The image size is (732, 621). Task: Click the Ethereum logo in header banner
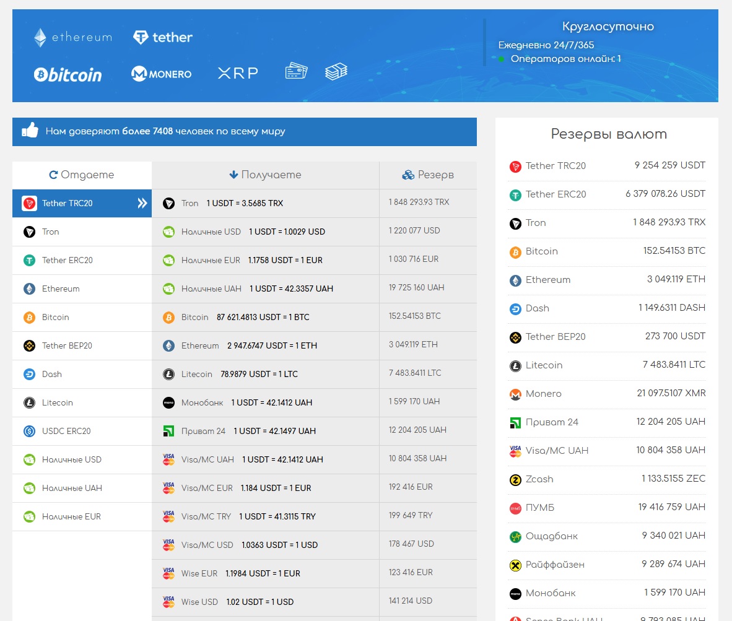click(72, 38)
